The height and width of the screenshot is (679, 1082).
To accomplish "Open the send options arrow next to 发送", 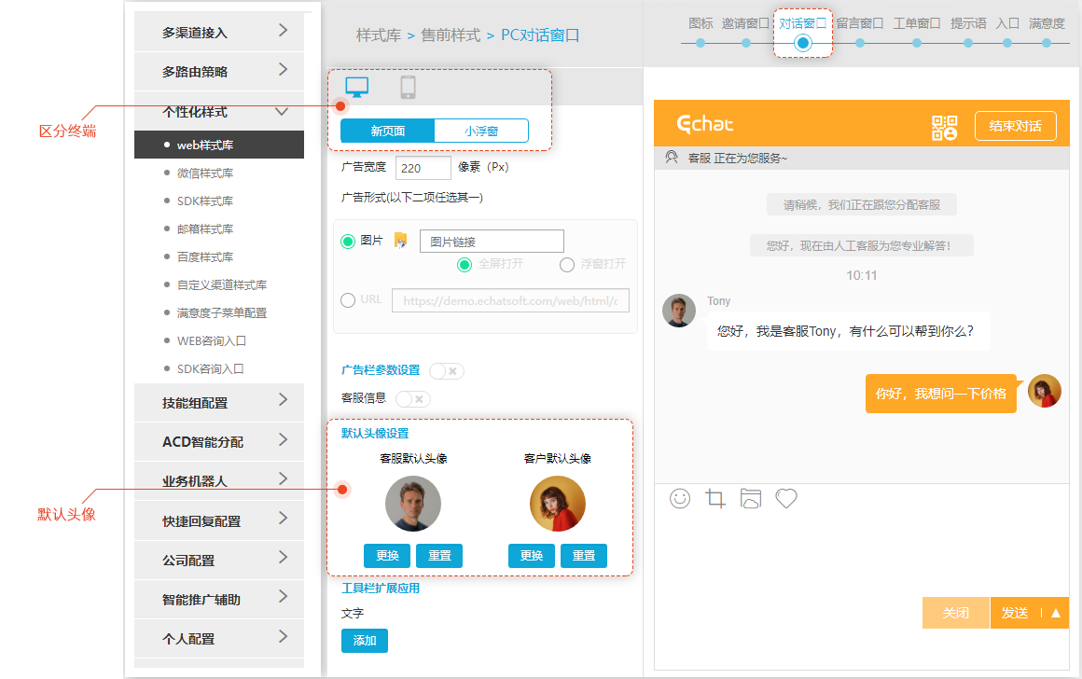I will [1056, 613].
